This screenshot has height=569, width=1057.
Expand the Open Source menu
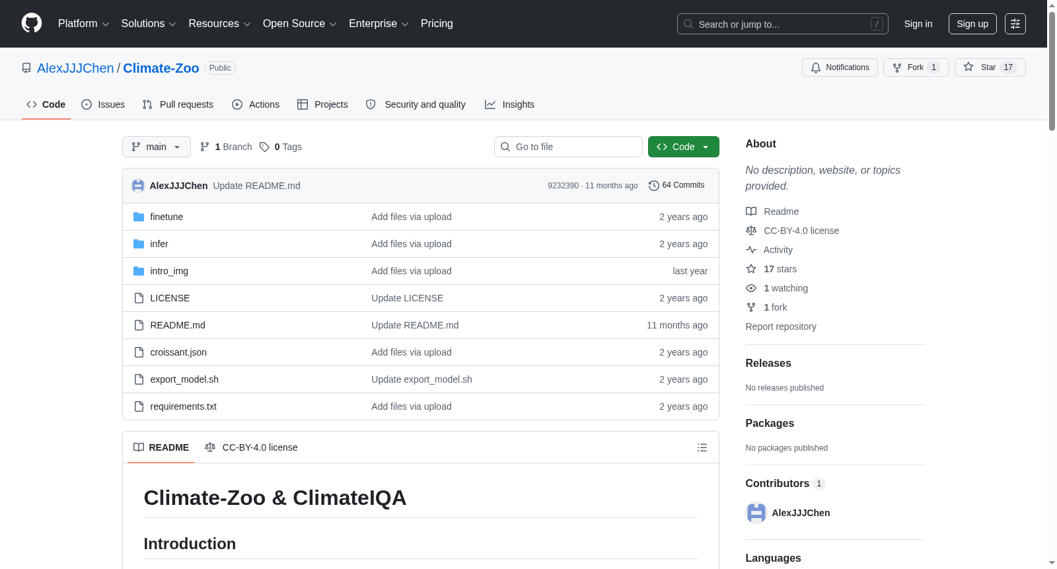pos(300,24)
